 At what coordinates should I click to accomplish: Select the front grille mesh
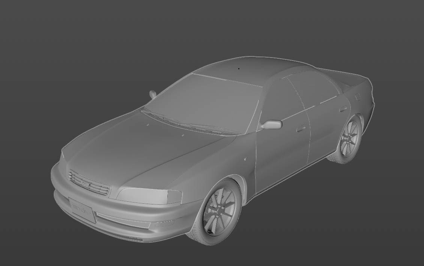[x=89, y=183]
